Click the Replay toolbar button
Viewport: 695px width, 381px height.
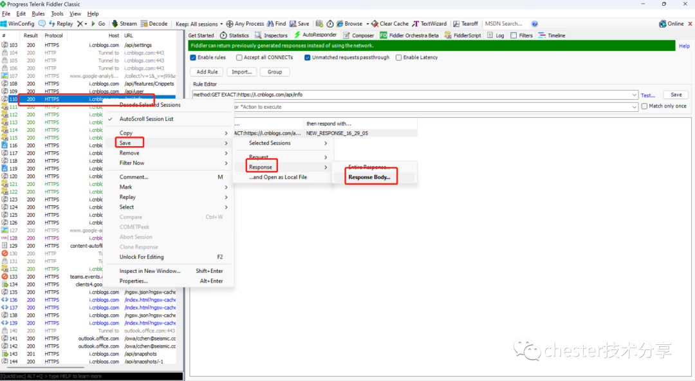pos(60,24)
